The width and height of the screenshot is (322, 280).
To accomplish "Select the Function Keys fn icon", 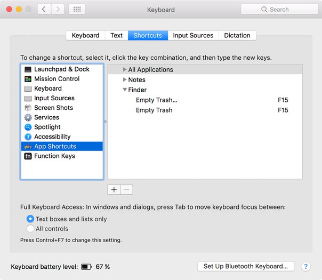I will (x=28, y=156).
